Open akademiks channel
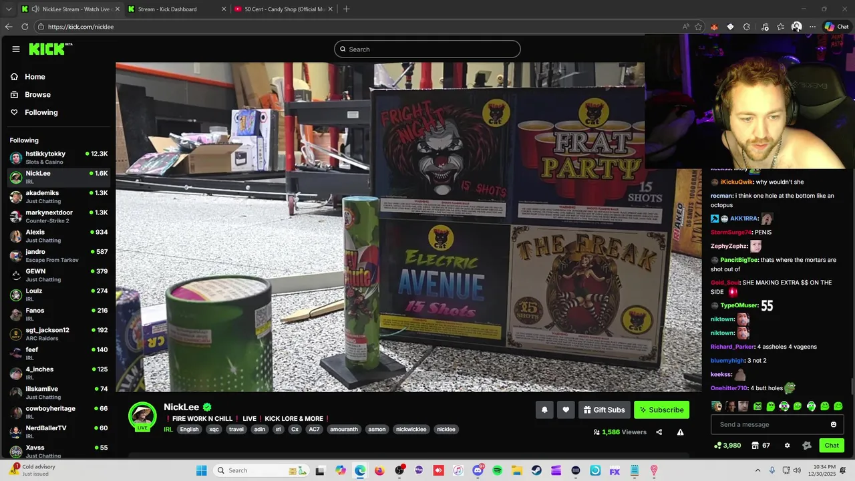Viewport: 855px width, 481px height. click(59, 196)
